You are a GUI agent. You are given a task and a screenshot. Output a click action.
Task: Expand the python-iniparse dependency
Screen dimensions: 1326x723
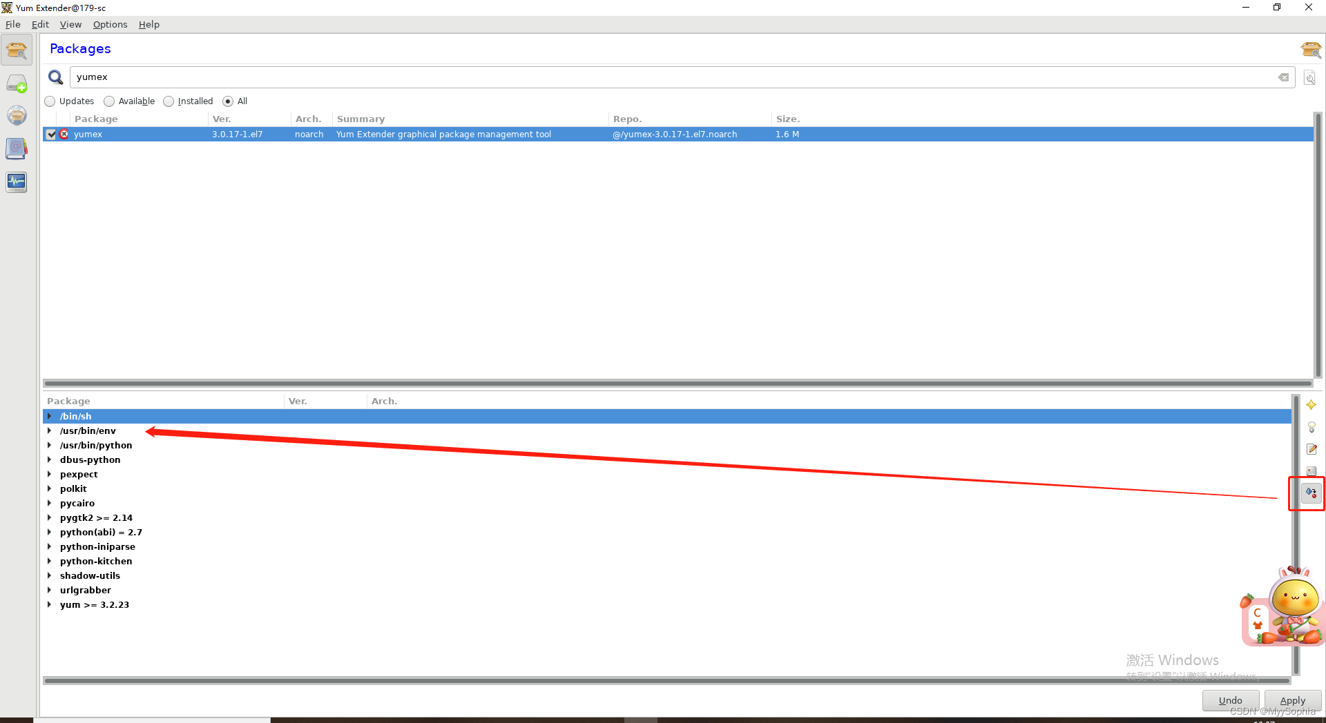click(x=50, y=546)
